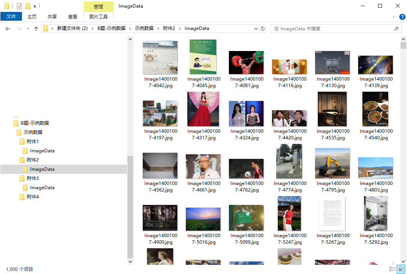Click file name Image14001007-5292.jpg
Viewport: 407px width, 274px height.
point(376,239)
